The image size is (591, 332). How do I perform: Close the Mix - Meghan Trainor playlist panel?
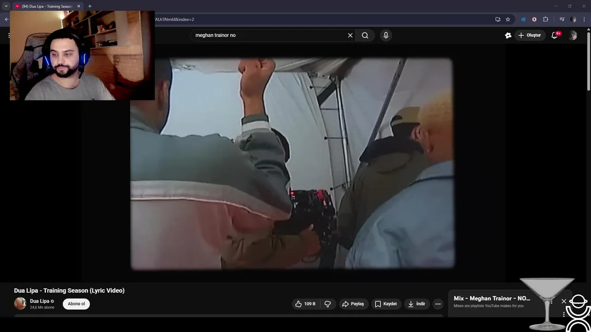[x=564, y=301]
